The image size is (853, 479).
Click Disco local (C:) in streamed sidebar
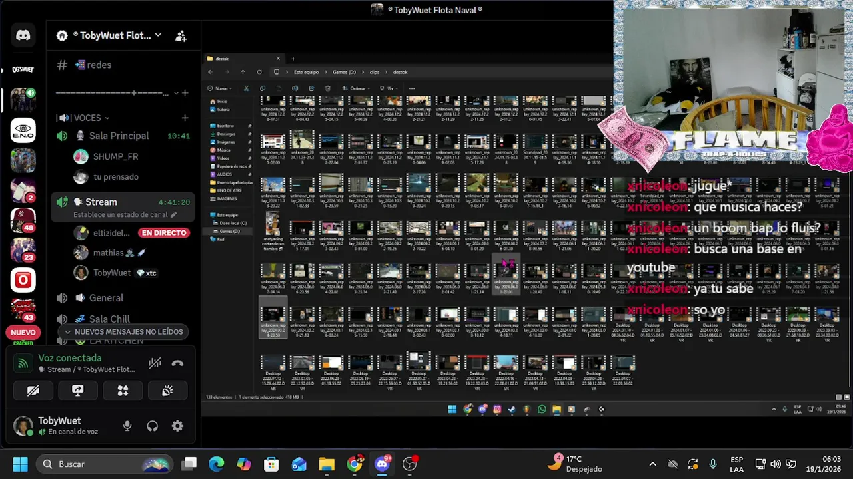pos(233,223)
